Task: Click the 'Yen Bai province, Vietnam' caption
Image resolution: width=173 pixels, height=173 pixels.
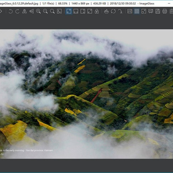Action: coord(39,150)
